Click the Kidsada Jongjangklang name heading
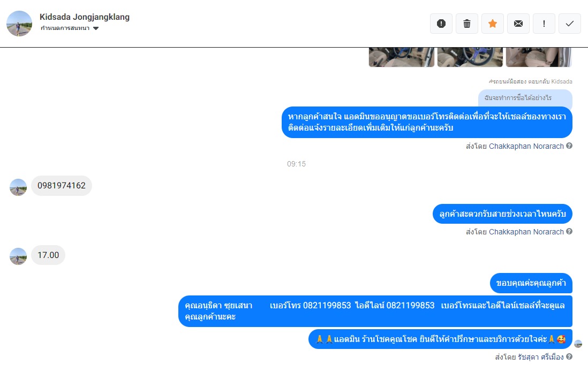Screen dimensions: 588x380 click(x=85, y=17)
